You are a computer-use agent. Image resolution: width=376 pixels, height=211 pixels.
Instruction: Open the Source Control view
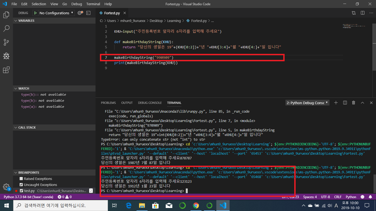point(6,42)
